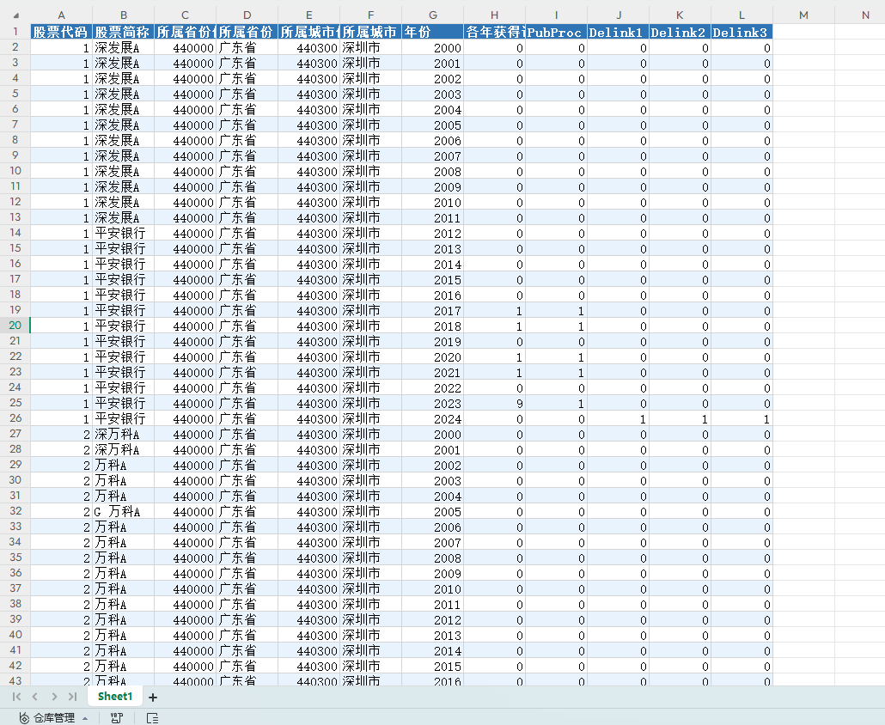Viewport: 885px width, 725px height.
Task: Select column J header
Action: pyautogui.click(x=618, y=15)
